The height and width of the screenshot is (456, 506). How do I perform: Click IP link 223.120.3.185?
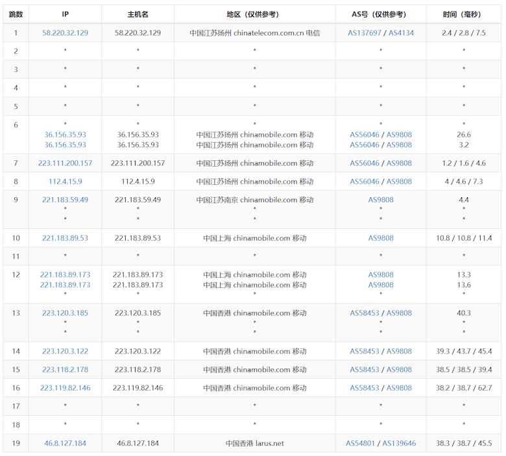pos(65,313)
